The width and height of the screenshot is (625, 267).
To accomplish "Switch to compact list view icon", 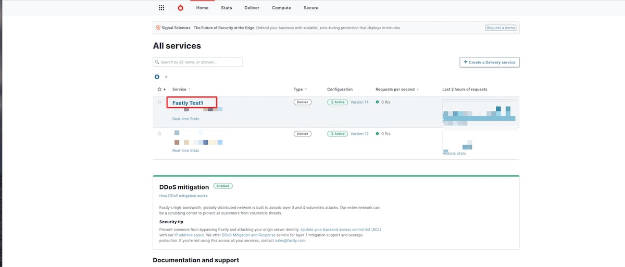I will click(166, 77).
